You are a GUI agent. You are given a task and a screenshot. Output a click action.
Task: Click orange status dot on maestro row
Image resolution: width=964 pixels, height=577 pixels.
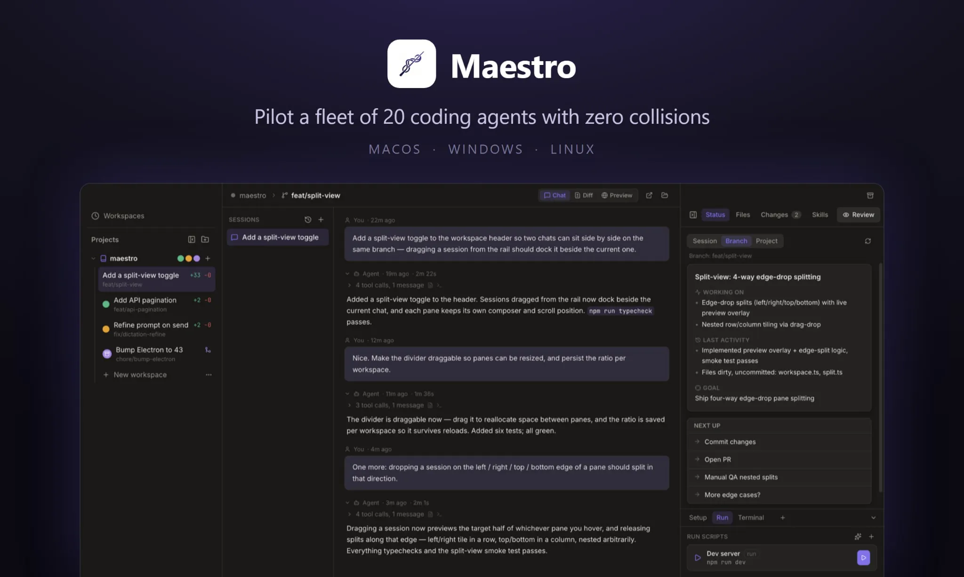click(x=188, y=258)
